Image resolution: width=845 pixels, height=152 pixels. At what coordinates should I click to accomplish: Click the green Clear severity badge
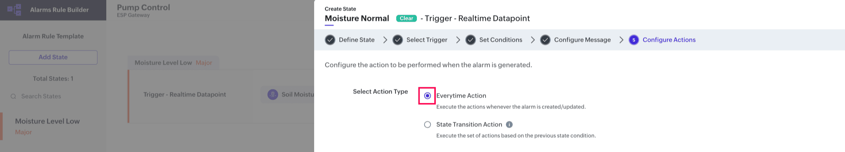pos(406,19)
